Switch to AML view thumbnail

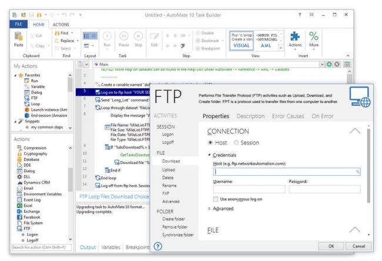point(266,41)
